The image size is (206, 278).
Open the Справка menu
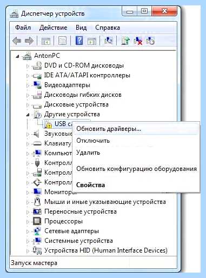tap(108, 28)
